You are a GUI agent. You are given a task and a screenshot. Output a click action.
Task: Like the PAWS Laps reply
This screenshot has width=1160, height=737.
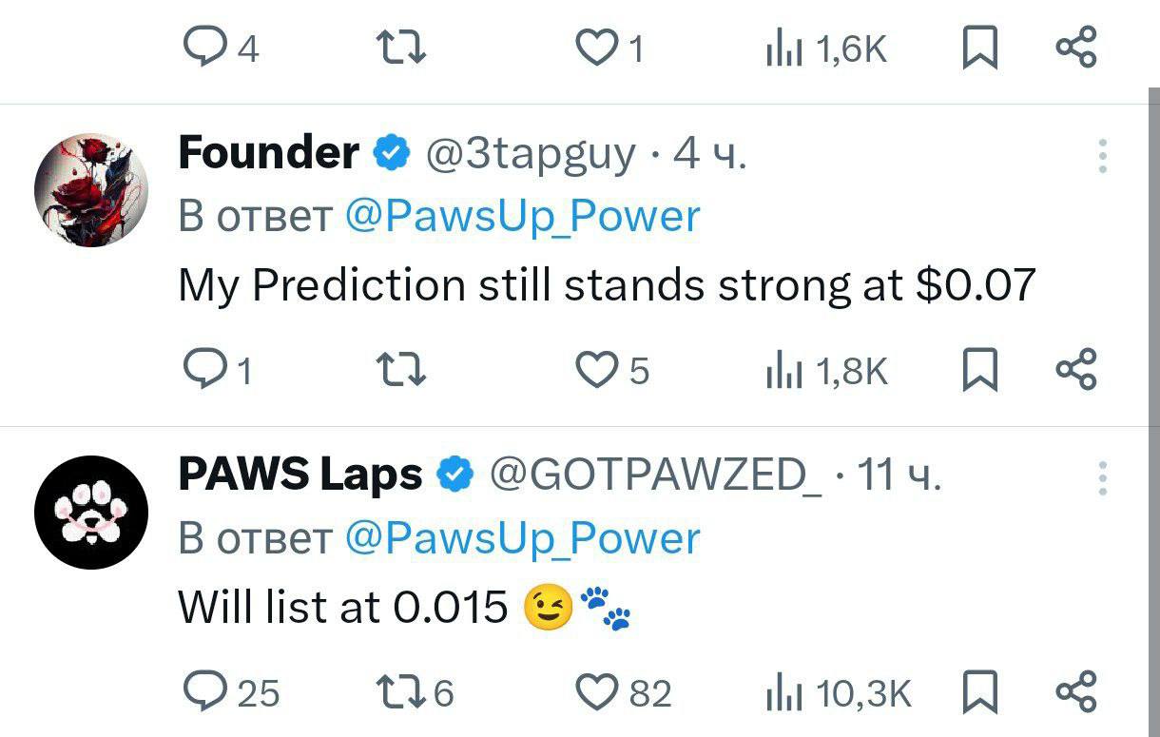(598, 692)
